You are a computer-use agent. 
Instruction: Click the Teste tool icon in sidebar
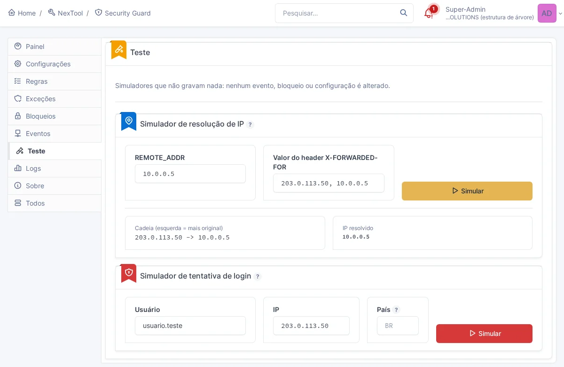coord(20,151)
